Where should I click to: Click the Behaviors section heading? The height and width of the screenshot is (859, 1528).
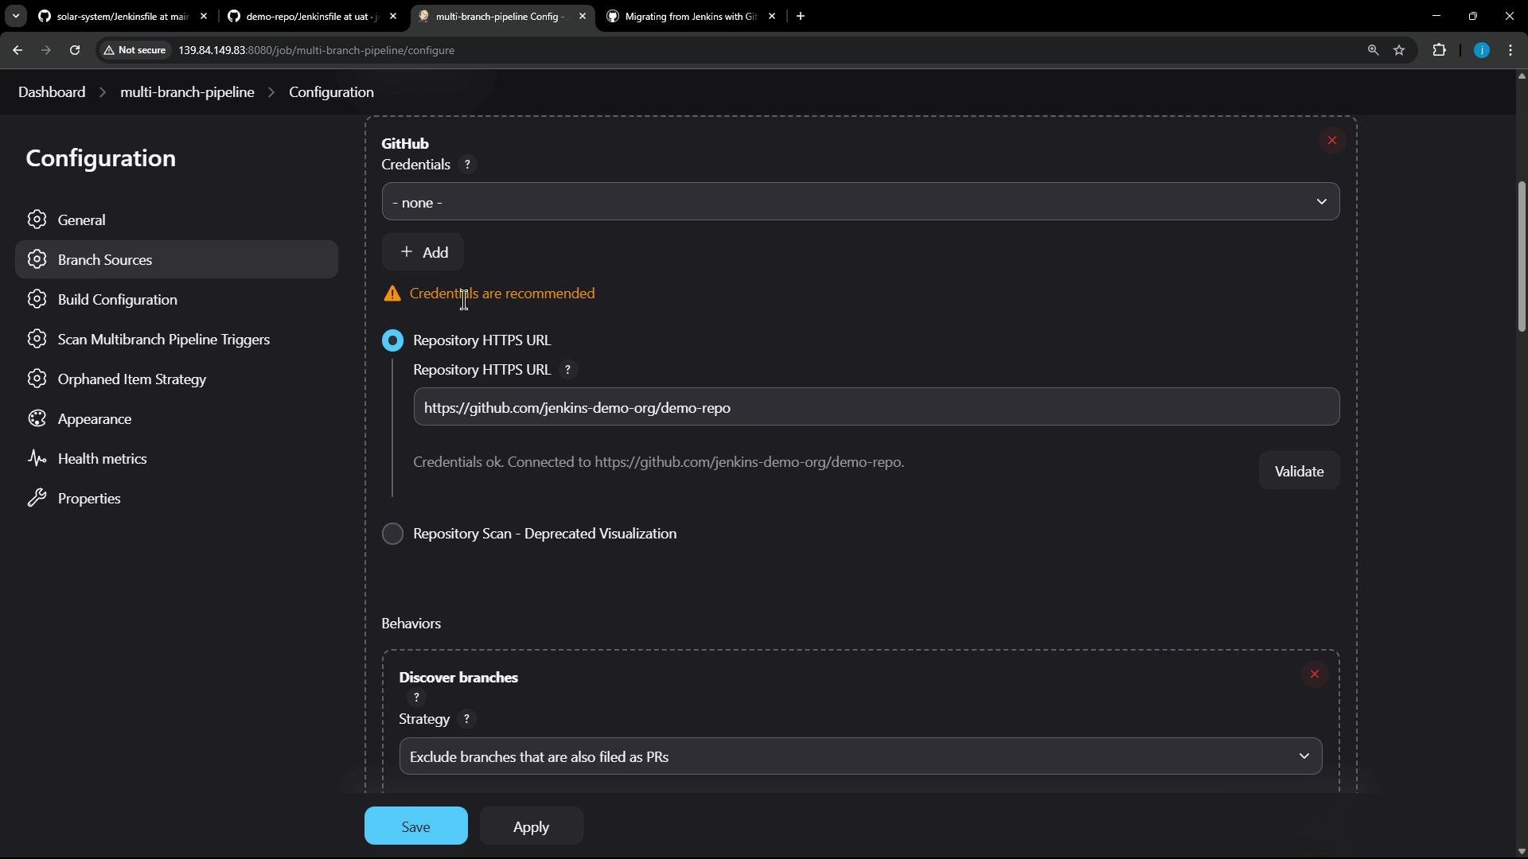411,624
